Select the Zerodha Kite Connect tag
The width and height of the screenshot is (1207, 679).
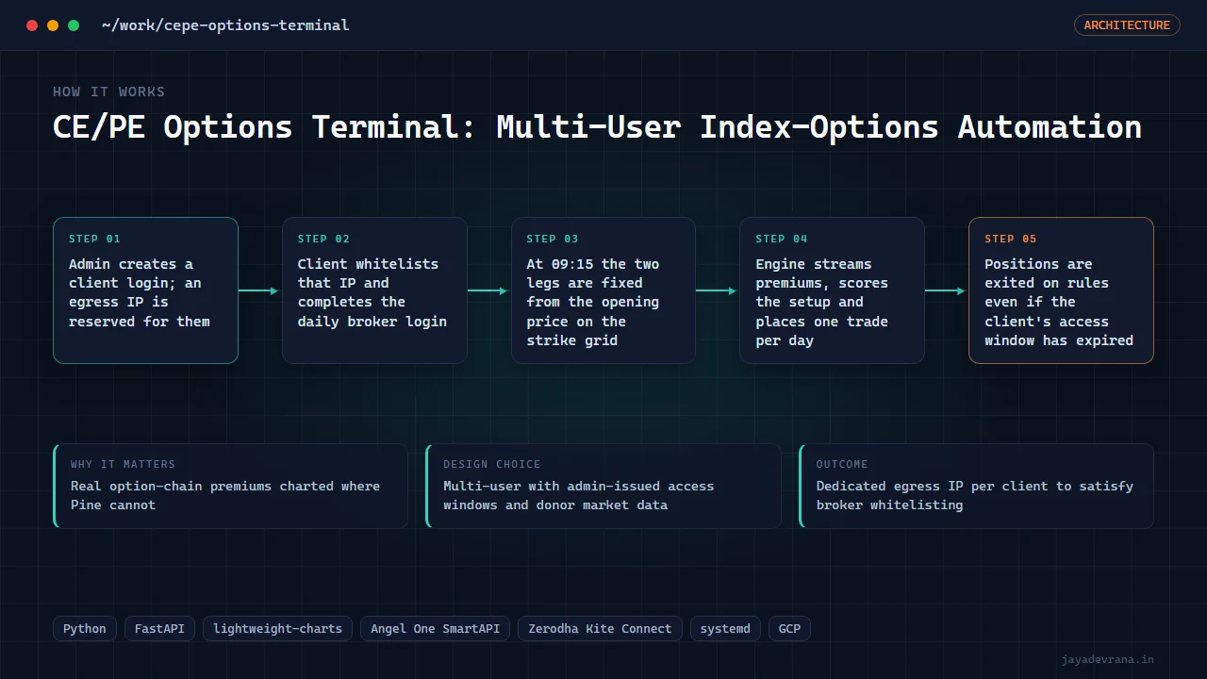601,629
